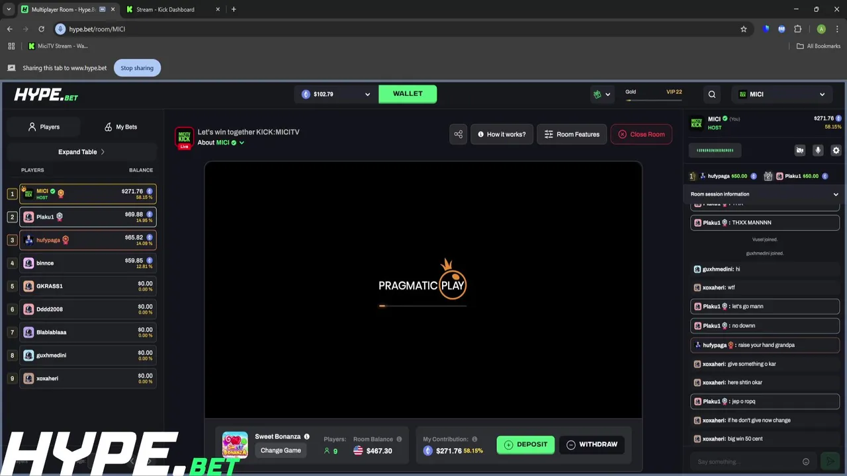Screen dimensions: 847x476
Task: Select the guxhmedini player row
Action: (87, 356)
